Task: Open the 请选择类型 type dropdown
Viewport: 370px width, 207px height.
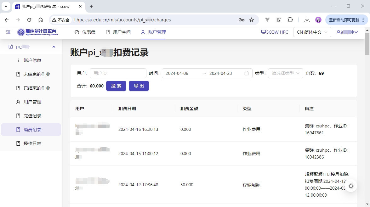Action: pyautogui.click(x=286, y=73)
